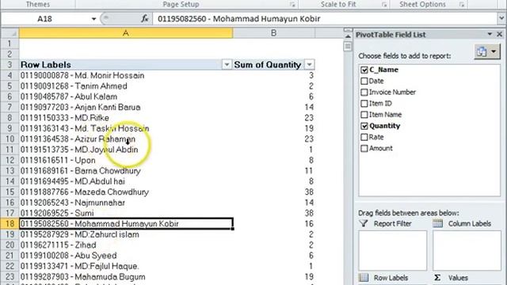The height and width of the screenshot is (285, 507).
Task: Select cell "01192069525 - Sumi"
Action: coord(126,213)
